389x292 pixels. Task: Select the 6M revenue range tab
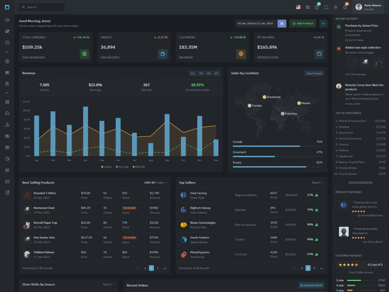(209, 73)
